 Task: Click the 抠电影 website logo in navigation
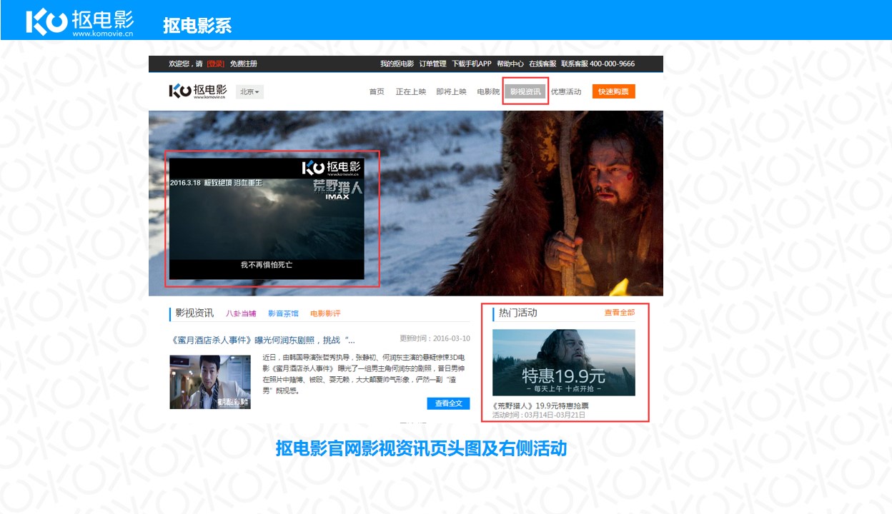[198, 91]
